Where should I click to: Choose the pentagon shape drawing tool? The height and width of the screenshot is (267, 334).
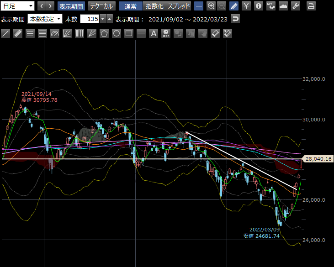104,33
